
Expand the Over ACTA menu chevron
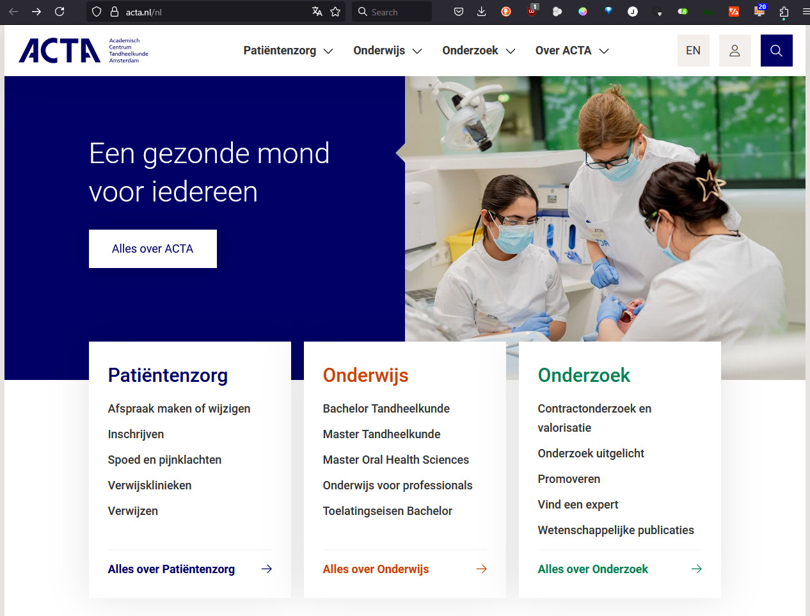point(604,51)
